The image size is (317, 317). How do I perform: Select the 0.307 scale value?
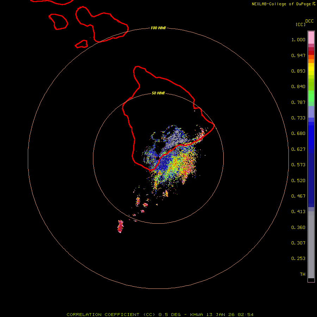coord(298,243)
